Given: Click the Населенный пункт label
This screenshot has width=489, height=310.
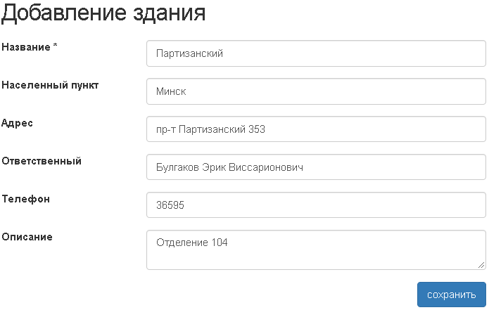Looking at the screenshot, I should click(51, 85).
